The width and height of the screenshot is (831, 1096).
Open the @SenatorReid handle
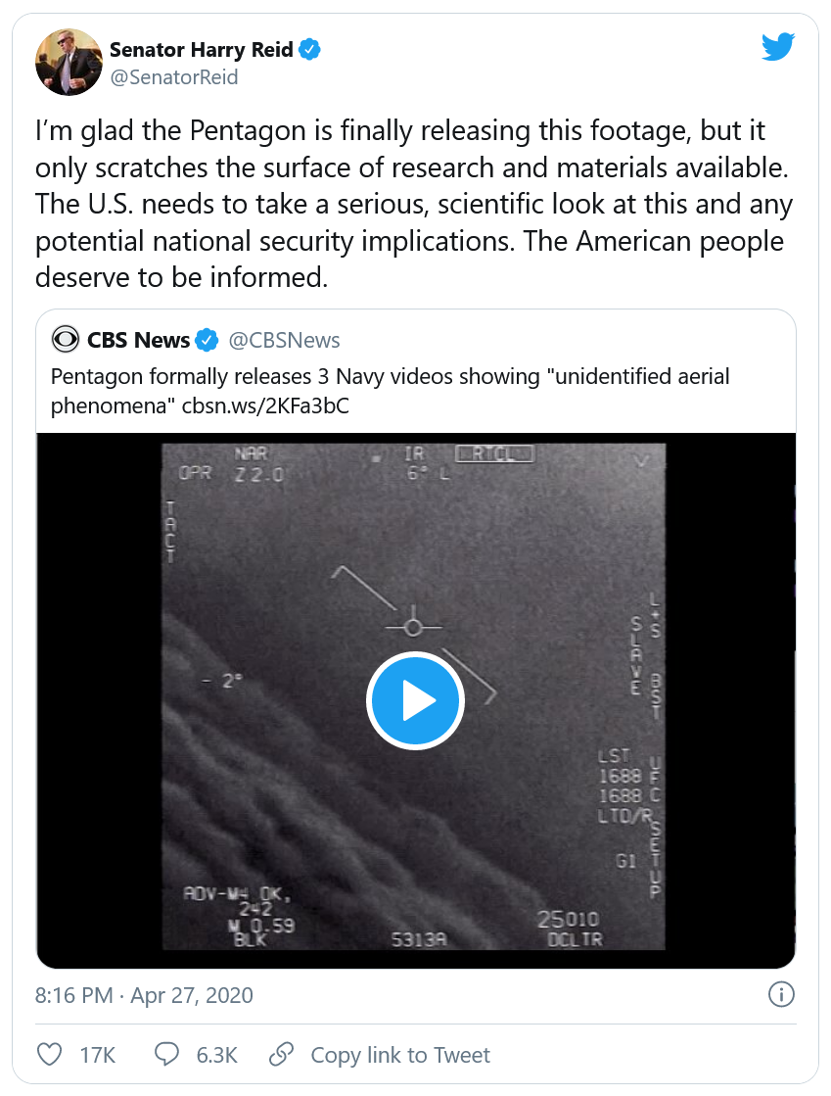[173, 76]
